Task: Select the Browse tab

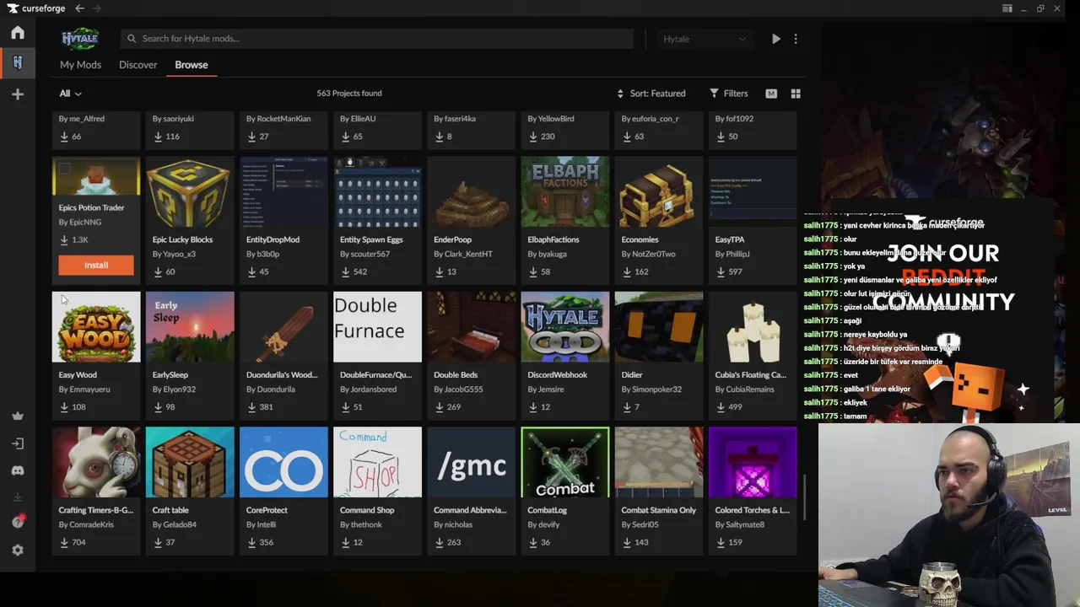Action: click(192, 65)
